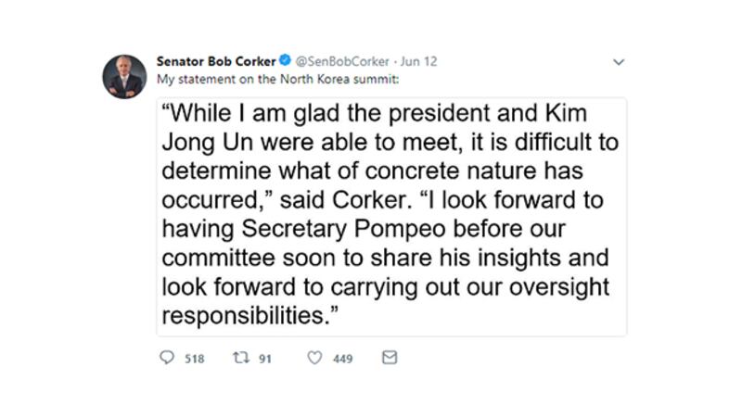
Task: Open the @SenBobCorker handle link
Action: pyautogui.click(x=337, y=62)
